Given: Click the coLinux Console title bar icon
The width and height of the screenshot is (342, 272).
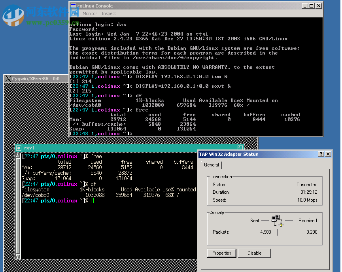Looking at the screenshot, I should (73, 6).
